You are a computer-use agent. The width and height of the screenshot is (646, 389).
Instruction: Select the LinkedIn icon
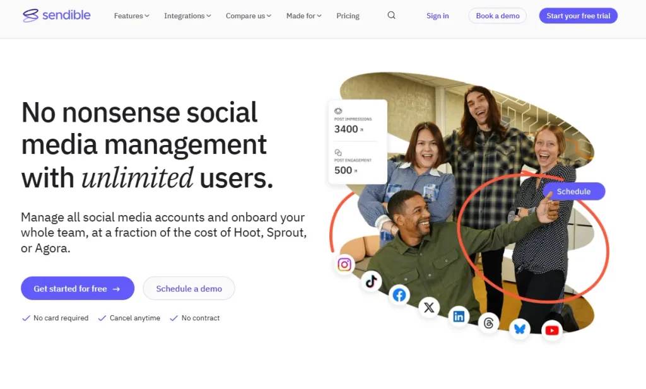point(459,316)
